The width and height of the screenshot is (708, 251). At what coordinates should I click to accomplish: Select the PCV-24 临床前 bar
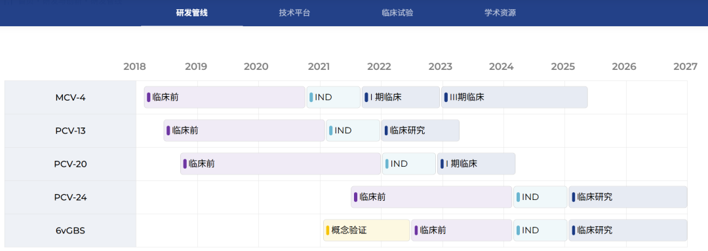tap(431, 197)
